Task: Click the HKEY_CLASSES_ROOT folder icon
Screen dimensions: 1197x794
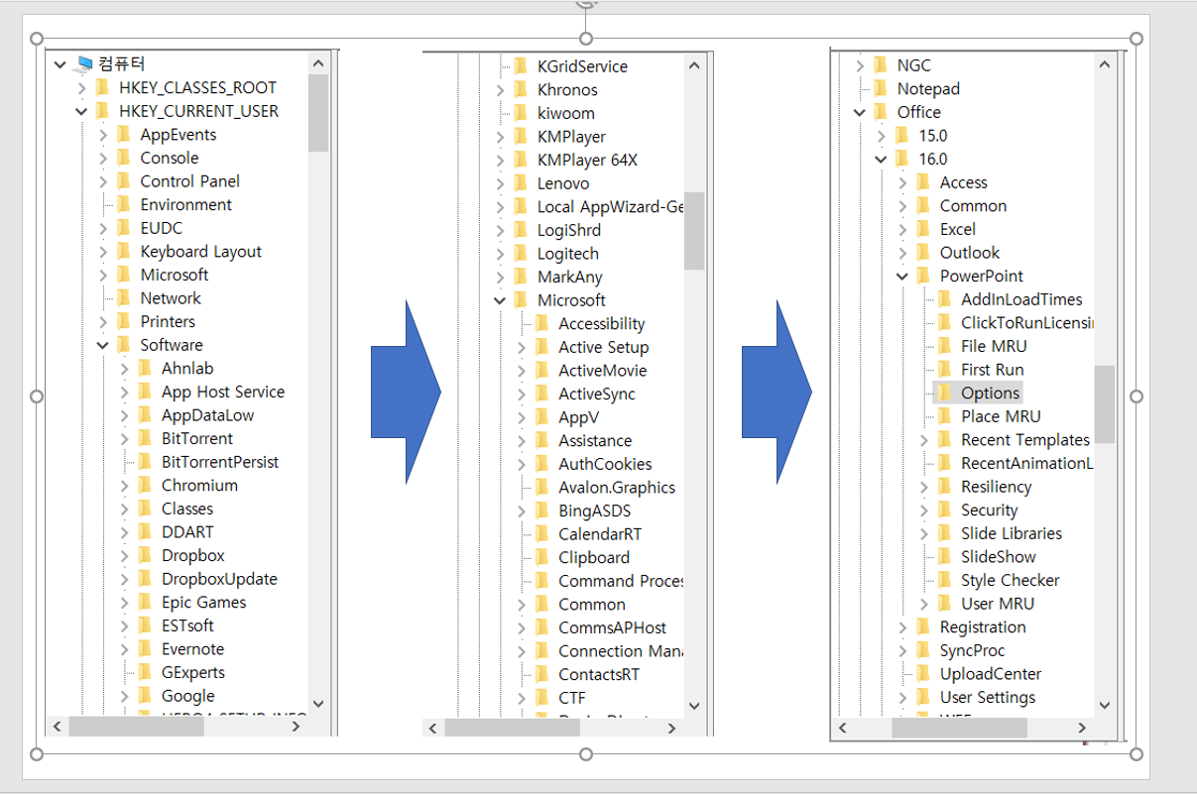Action: [102, 87]
